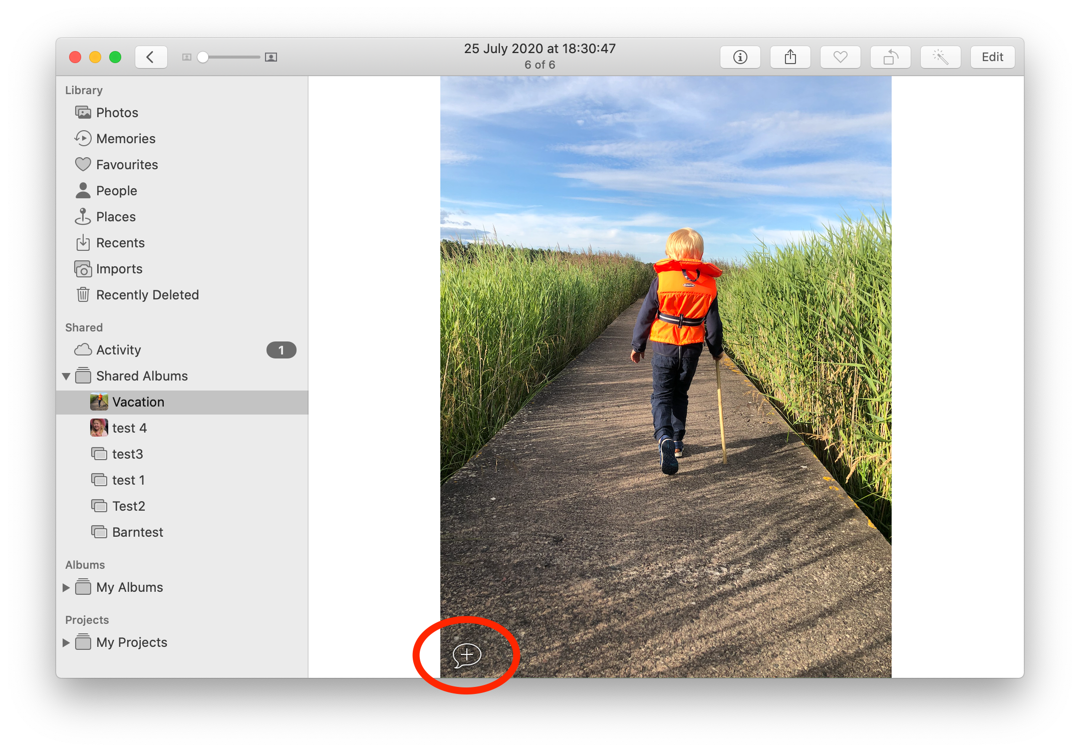Open the test 4 shared album
Viewport: 1080px width, 752px height.
(182, 428)
